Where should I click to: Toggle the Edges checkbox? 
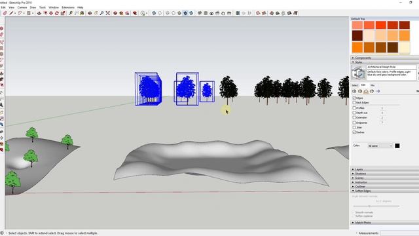(354, 98)
